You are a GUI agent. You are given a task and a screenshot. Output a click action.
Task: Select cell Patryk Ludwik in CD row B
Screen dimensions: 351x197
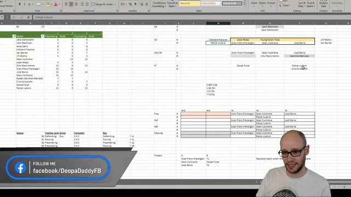218,43
